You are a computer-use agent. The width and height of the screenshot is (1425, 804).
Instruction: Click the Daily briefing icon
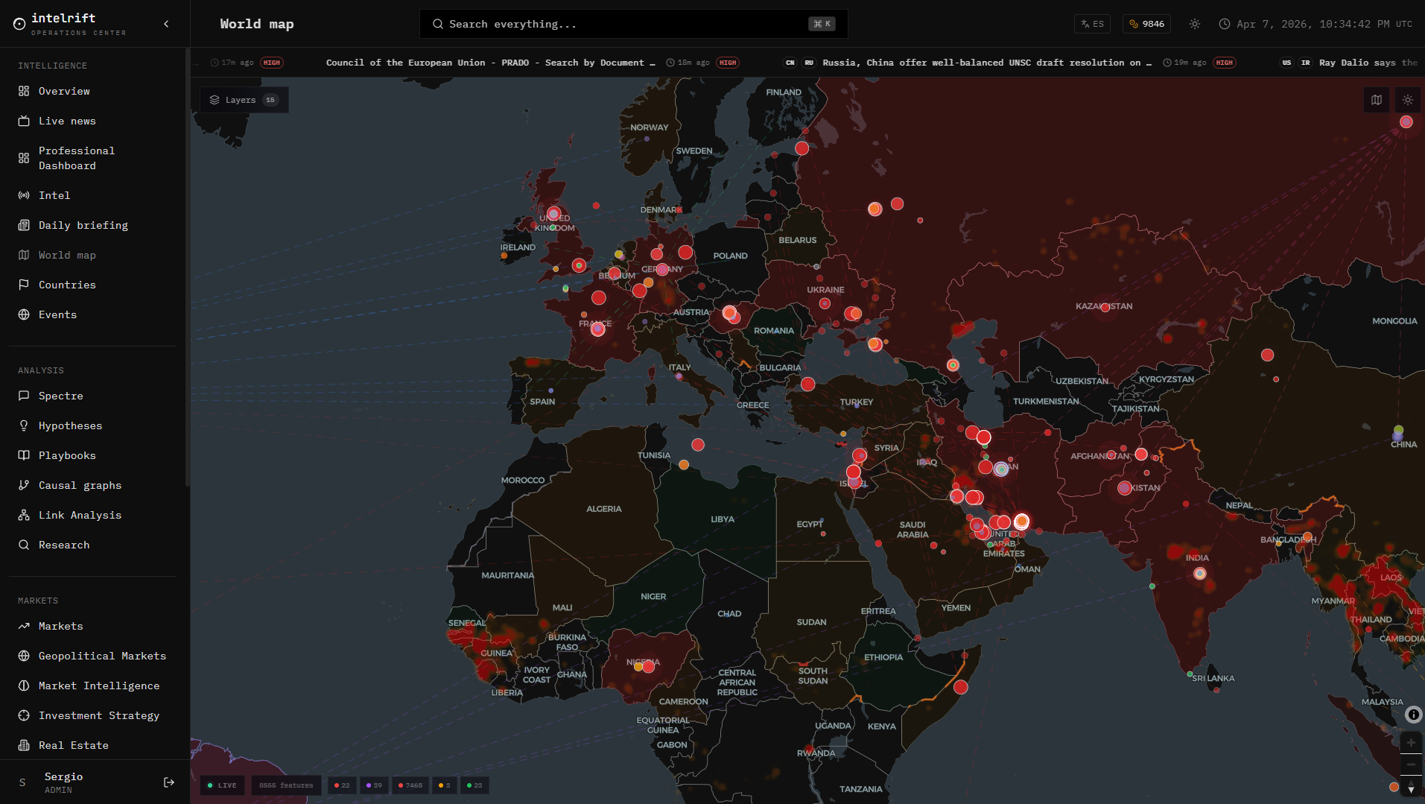(x=24, y=225)
